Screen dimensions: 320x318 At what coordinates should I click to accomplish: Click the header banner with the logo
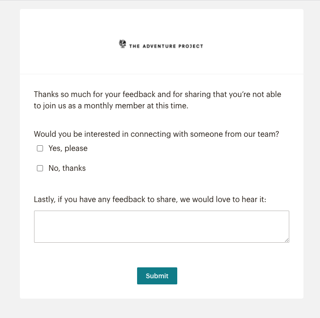tap(162, 42)
